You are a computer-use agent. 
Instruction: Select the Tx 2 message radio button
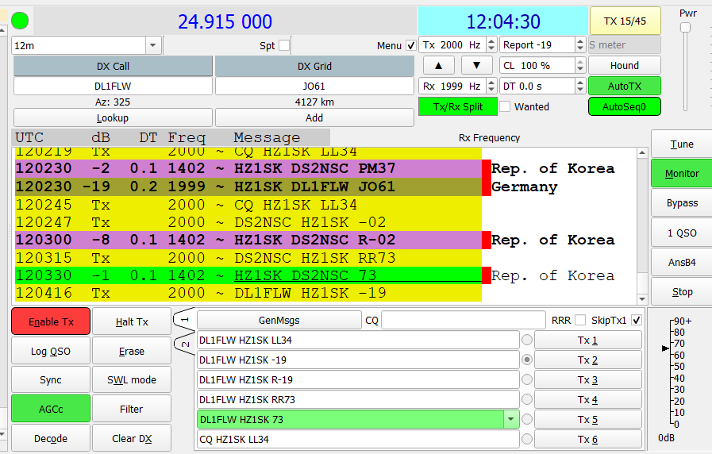tap(527, 360)
